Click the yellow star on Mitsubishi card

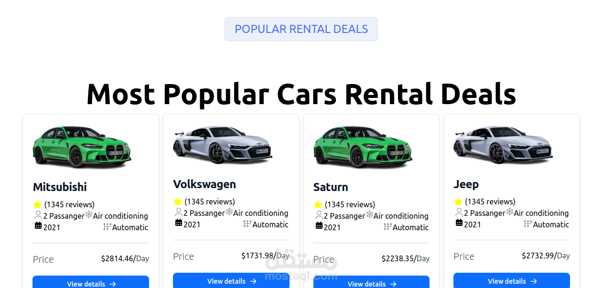click(x=37, y=205)
